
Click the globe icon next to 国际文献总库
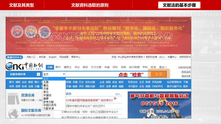[14, 113]
